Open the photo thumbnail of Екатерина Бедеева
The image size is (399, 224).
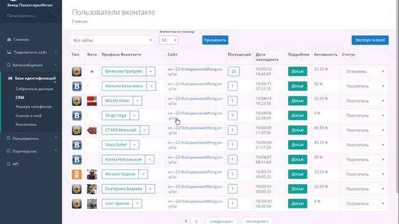(x=92, y=189)
